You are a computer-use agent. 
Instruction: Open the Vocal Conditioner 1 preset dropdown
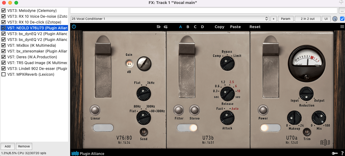170,19
